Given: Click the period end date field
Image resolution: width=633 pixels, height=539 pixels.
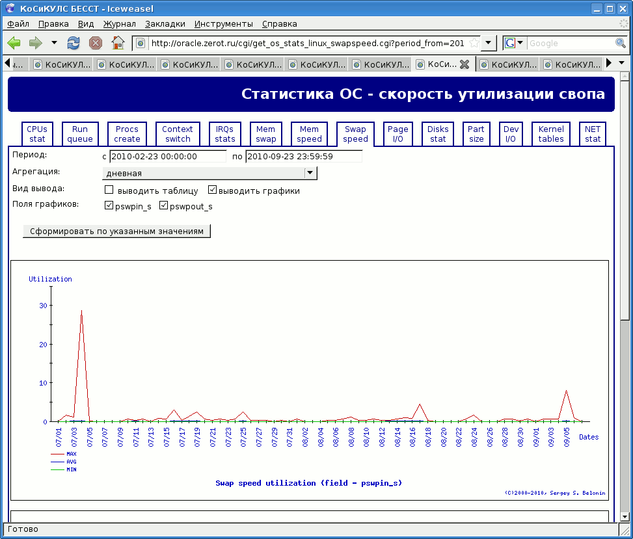Looking at the screenshot, I should point(304,157).
